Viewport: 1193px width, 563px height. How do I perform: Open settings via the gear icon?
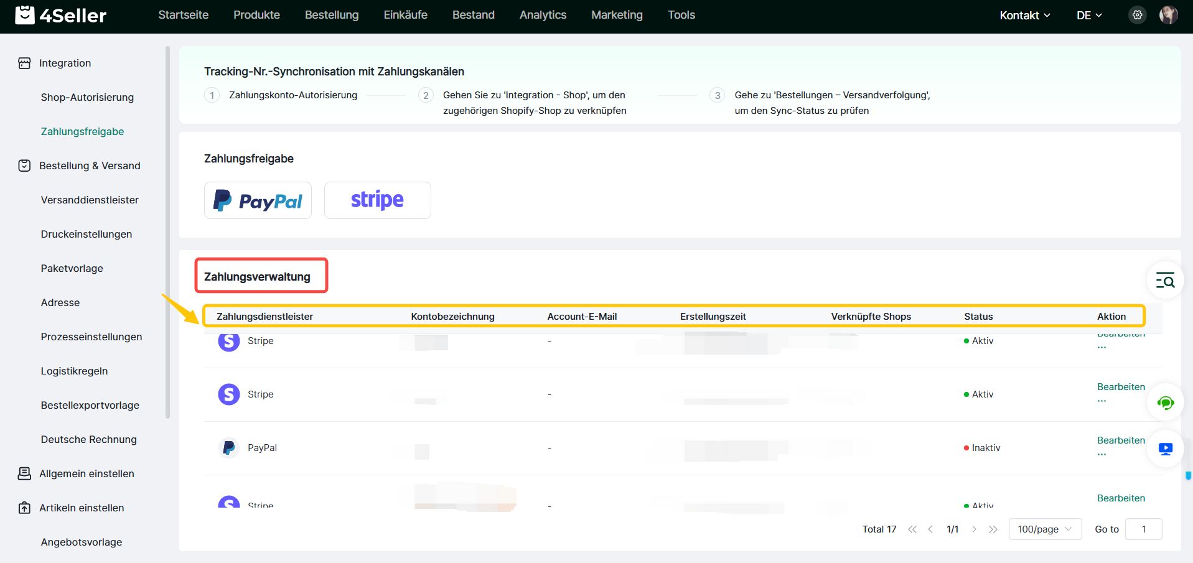pyautogui.click(x=1137, y=15)
